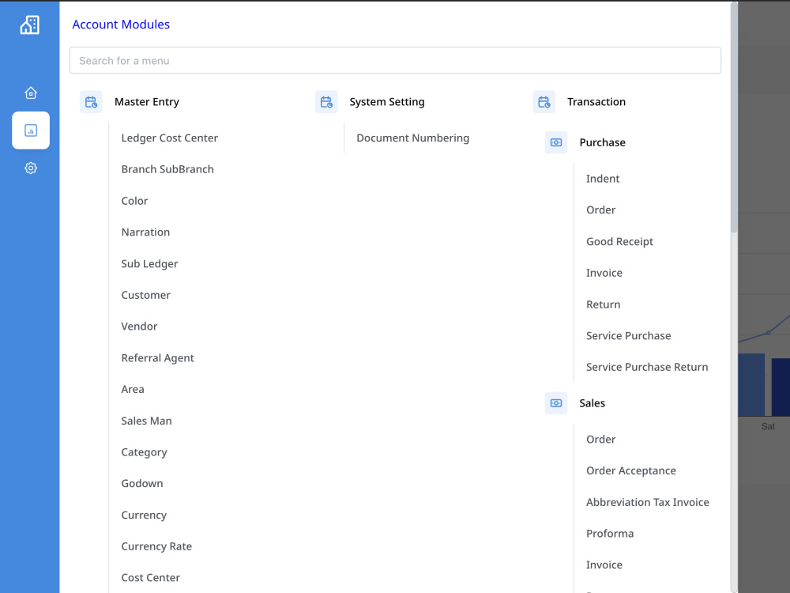Open the home icon in sidebar
790x593 pixels.
tap(31, 93)
